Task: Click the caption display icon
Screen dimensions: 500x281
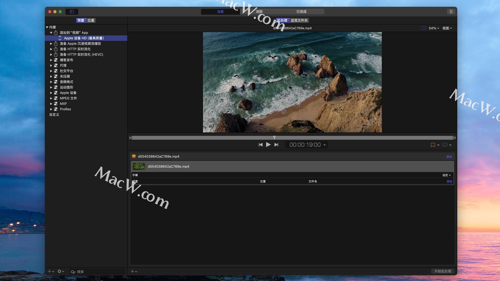Action: (445, 145)
